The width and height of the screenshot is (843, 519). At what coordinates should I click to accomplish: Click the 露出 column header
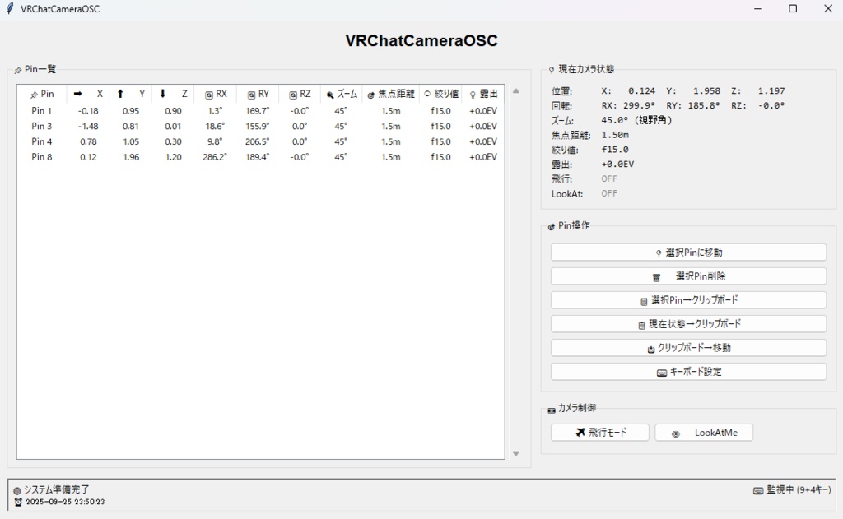tap(482, 94)
